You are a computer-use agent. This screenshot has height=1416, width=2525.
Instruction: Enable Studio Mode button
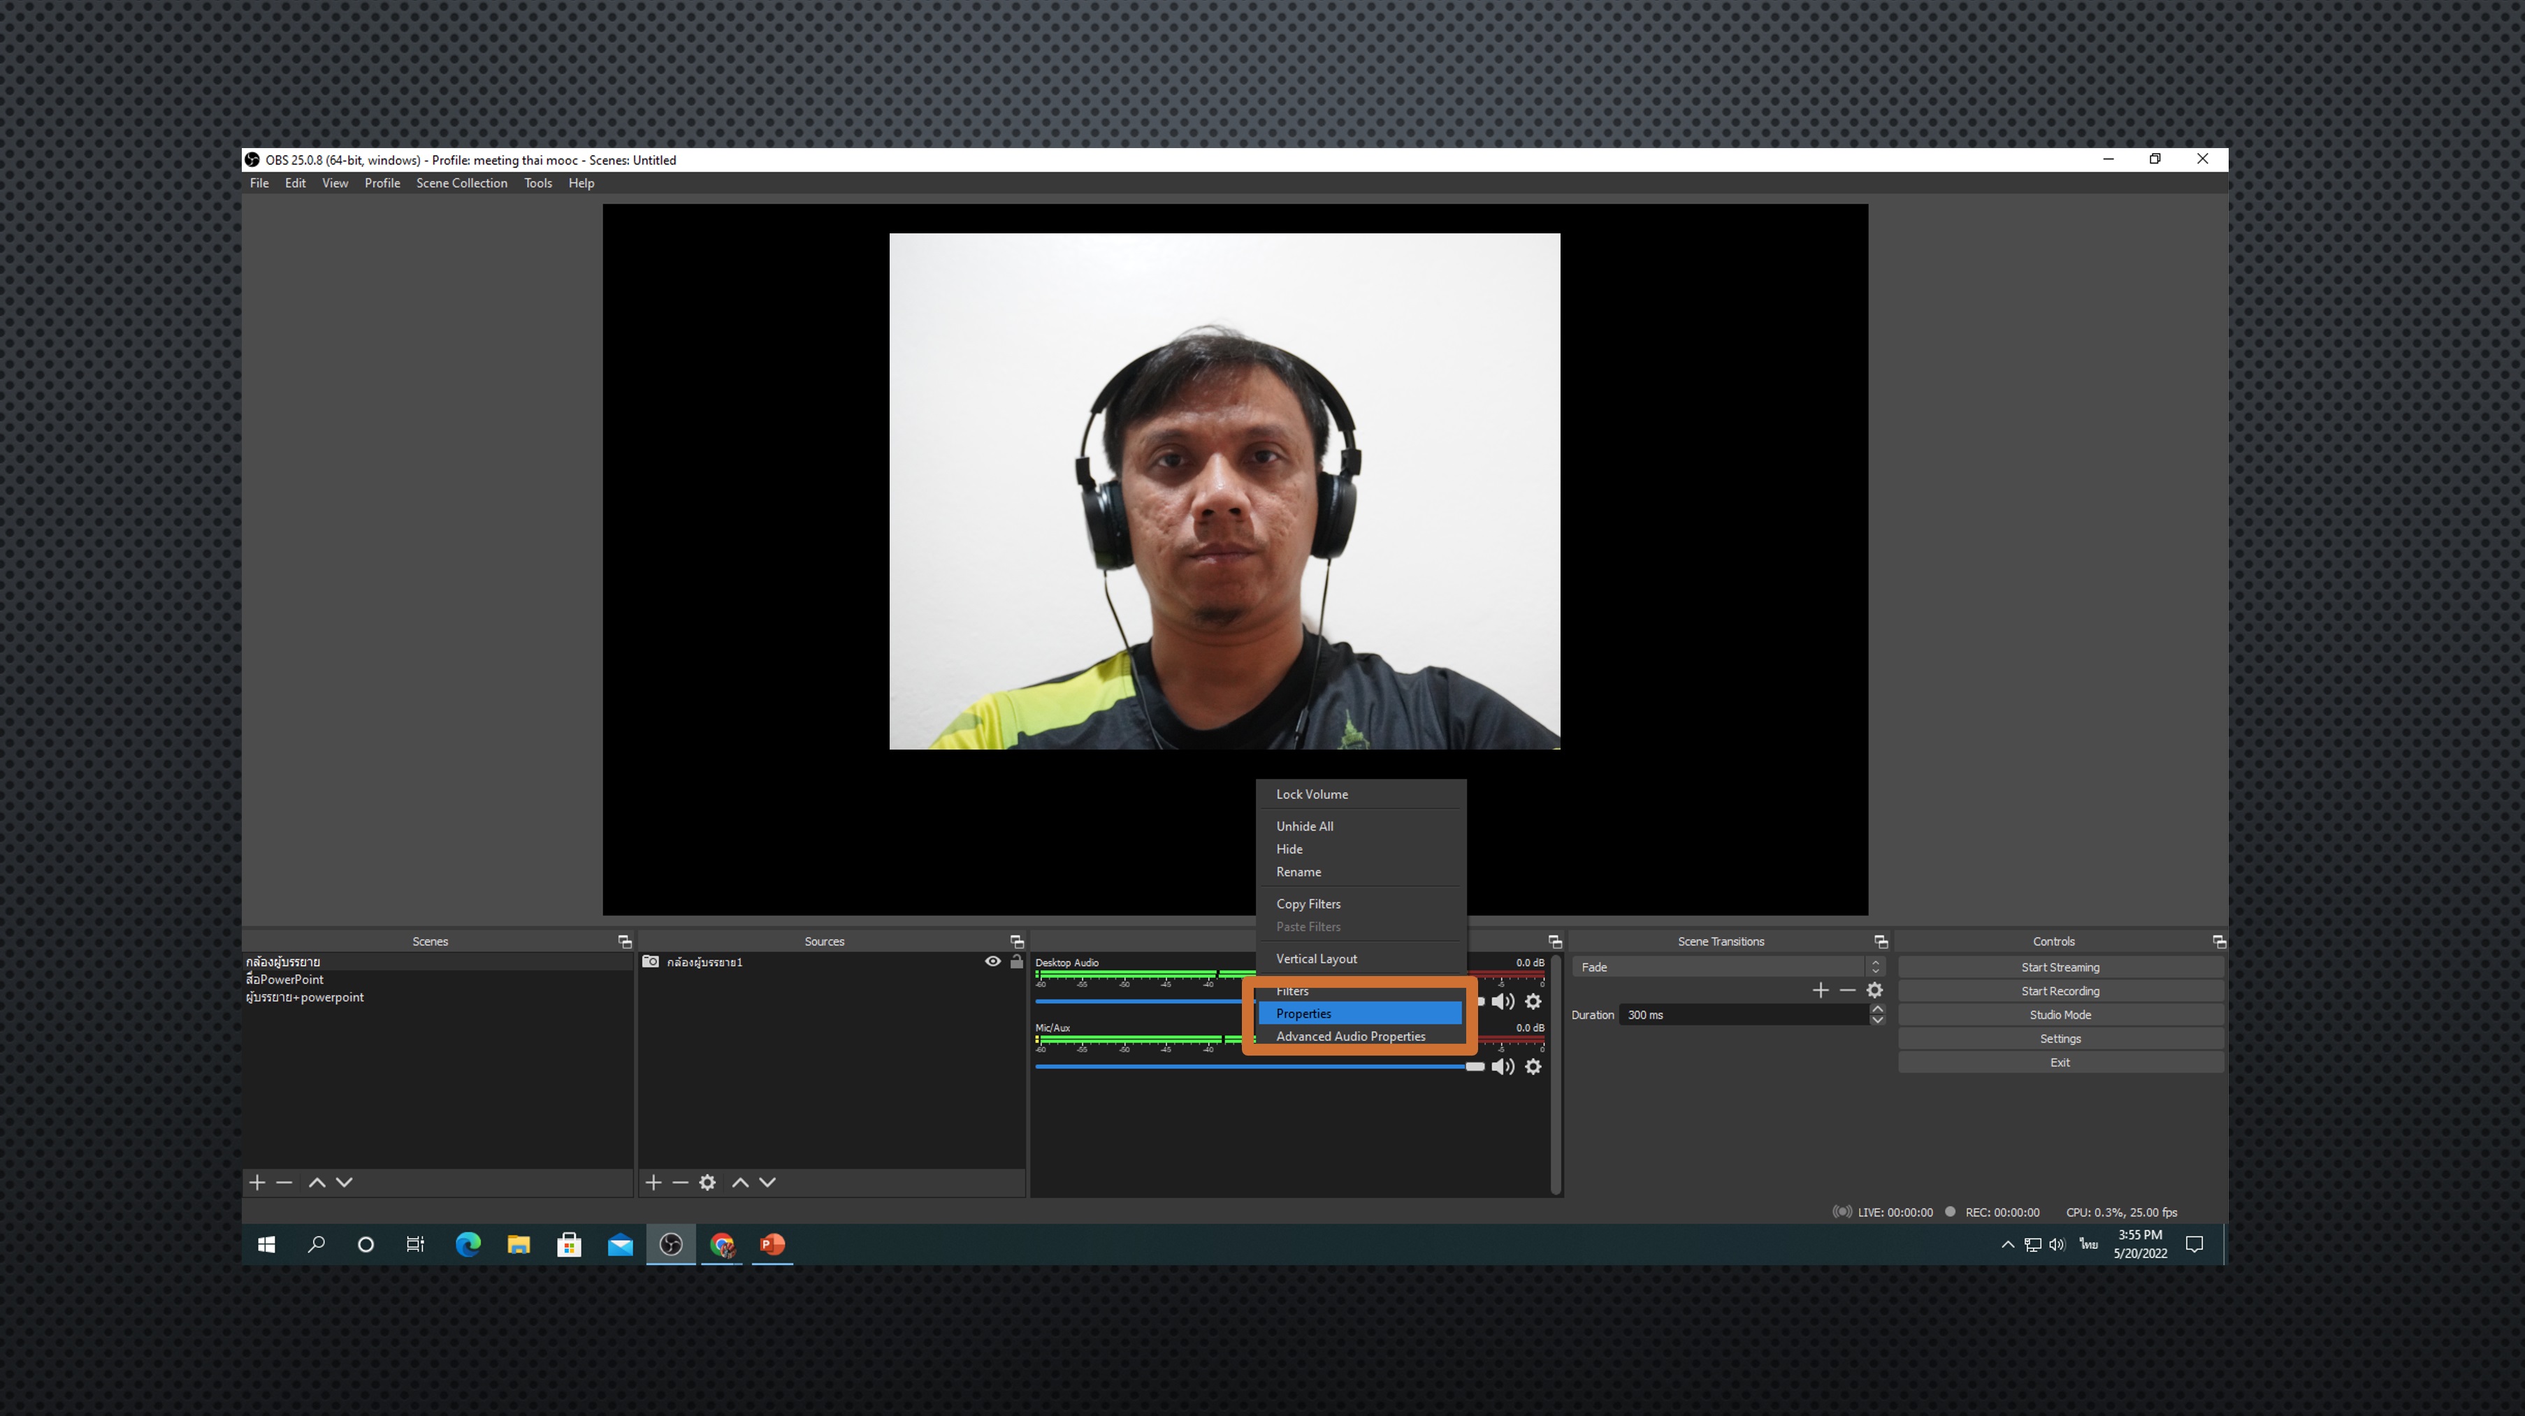(2060, 1015)
